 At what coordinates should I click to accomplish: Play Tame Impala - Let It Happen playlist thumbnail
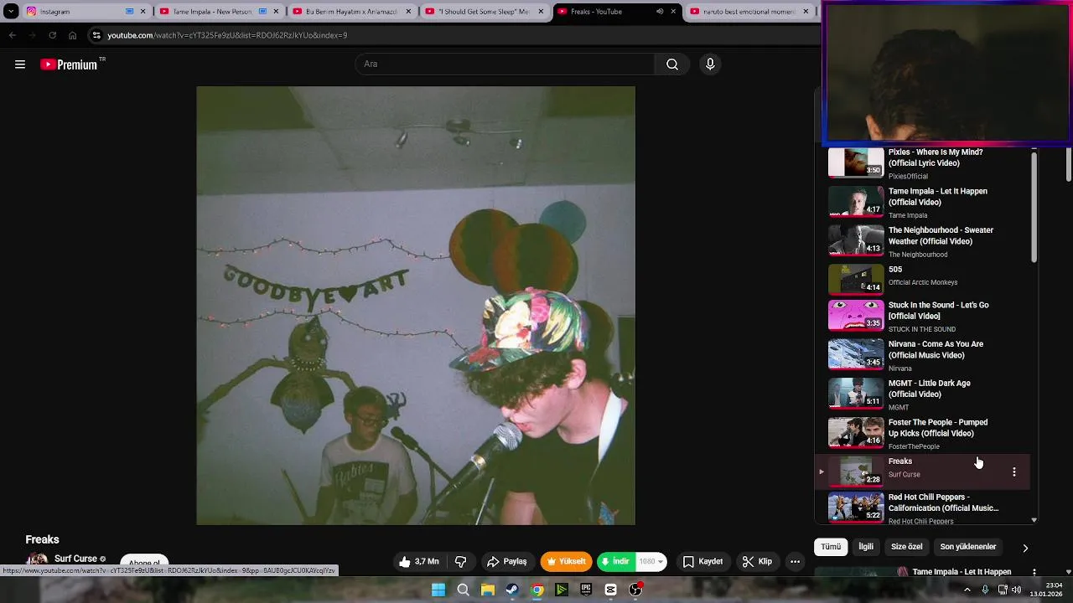click(856, 202)
